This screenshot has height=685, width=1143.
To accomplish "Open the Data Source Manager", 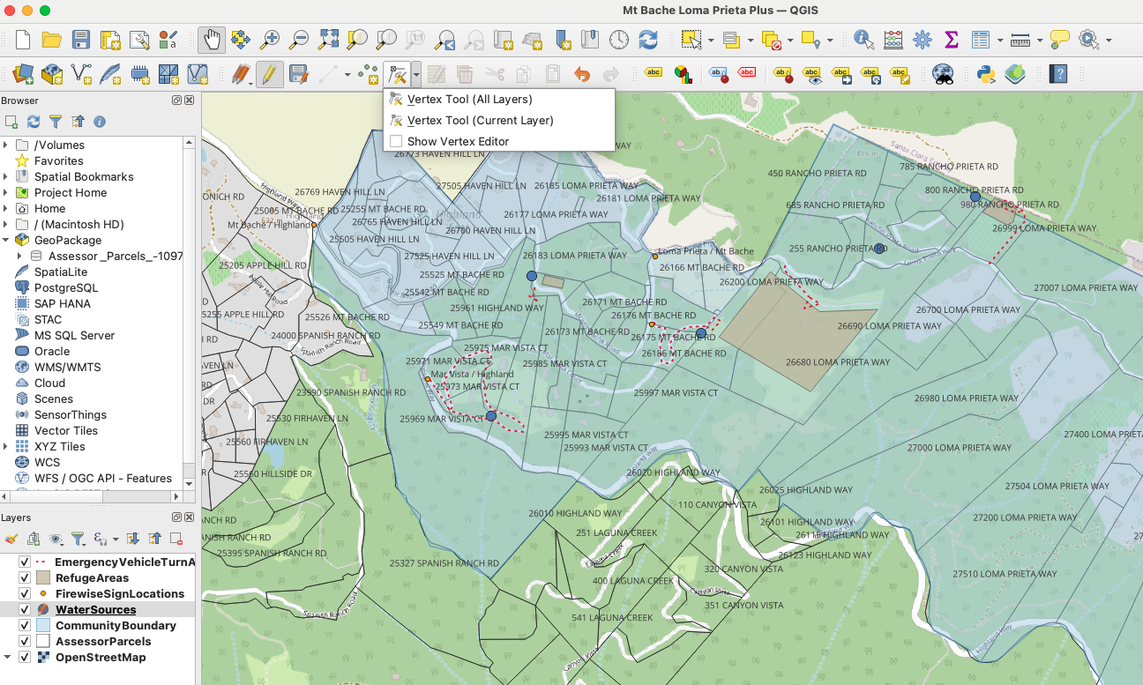I will point(23,74).
